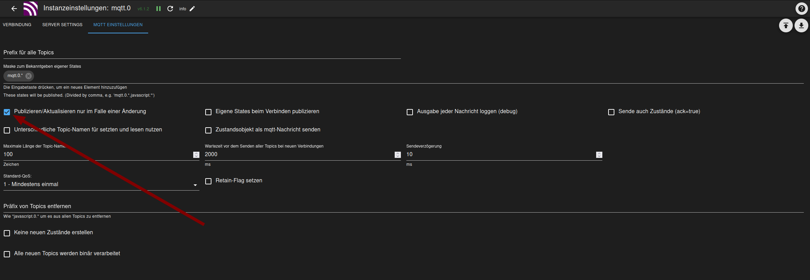Open help via the question mark icon
This screenshot has width=810, height=280.
(801, 9)
